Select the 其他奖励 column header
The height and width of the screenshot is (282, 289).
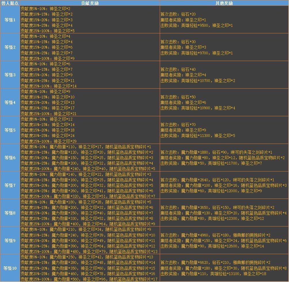click(224, 3)
